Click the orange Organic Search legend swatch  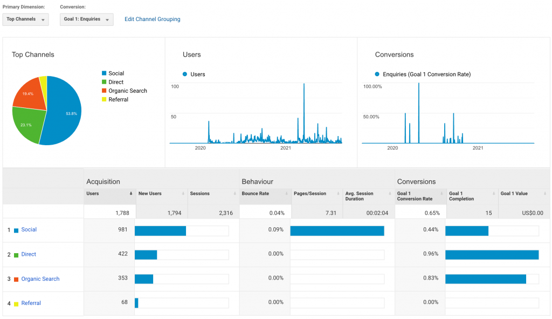[x=104, y=91]
